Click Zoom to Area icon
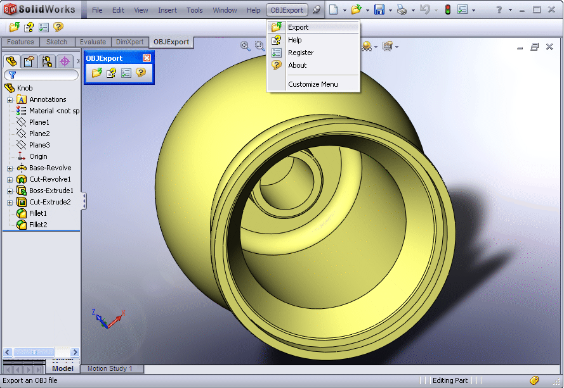The height and width of the screenshot is (388, 564). click(259, 46)
